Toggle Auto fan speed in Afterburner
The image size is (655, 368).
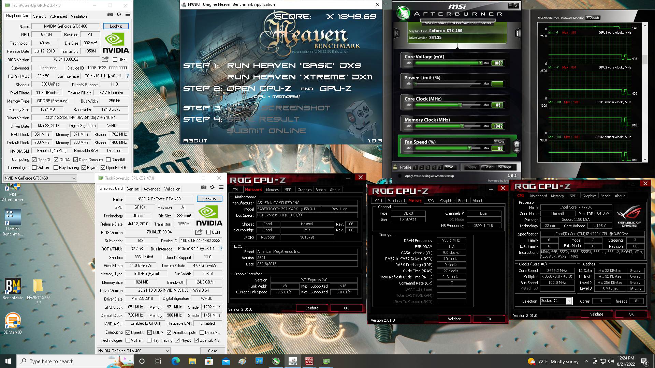pos(499,141)
